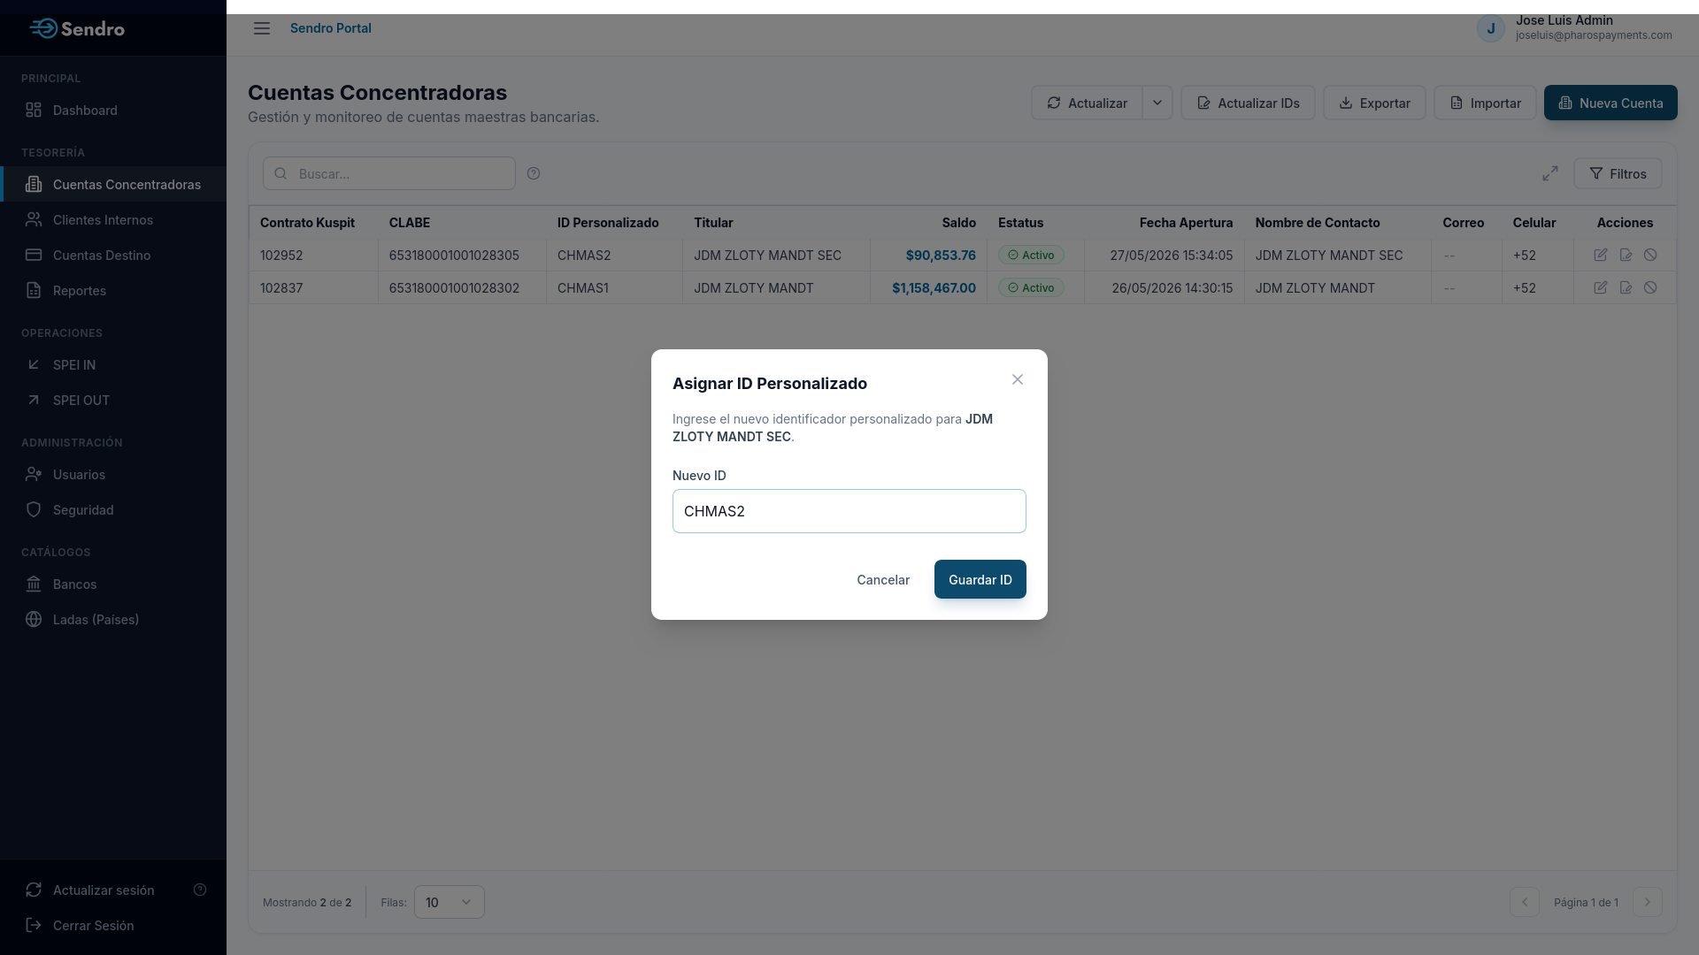Open the Filas rows-per-page dropdown
Screen dimensions: 1699x955
[x=450, y=902]
